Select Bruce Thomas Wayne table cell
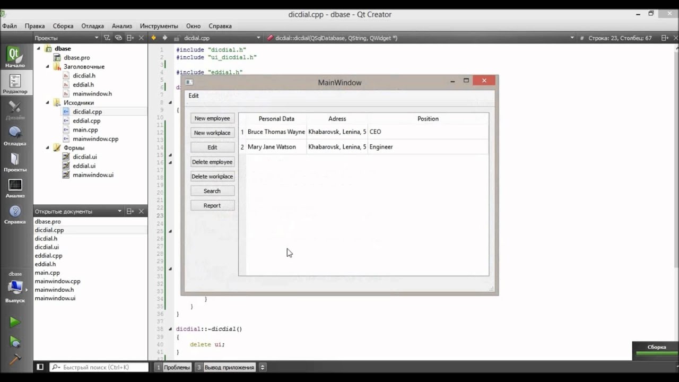The image size is (679, 382). [x=276, y=132]
